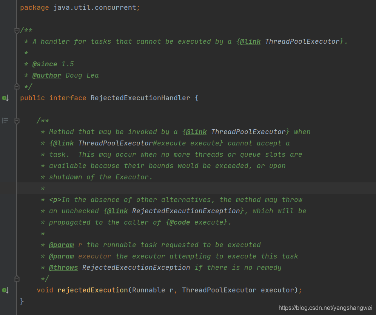Click the RejectedExecutionHandler interface name
The width and height of the screenshot is (376, 315).
click(140, 98)
